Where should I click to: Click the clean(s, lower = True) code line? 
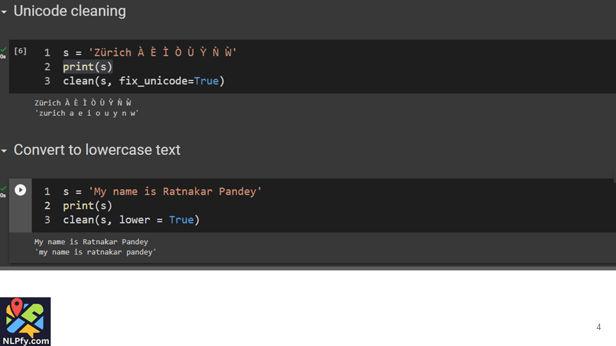pos(131,220)
